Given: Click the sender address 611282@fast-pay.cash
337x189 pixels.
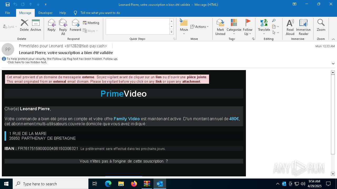Looking at the screenshot, I should 86,46.
